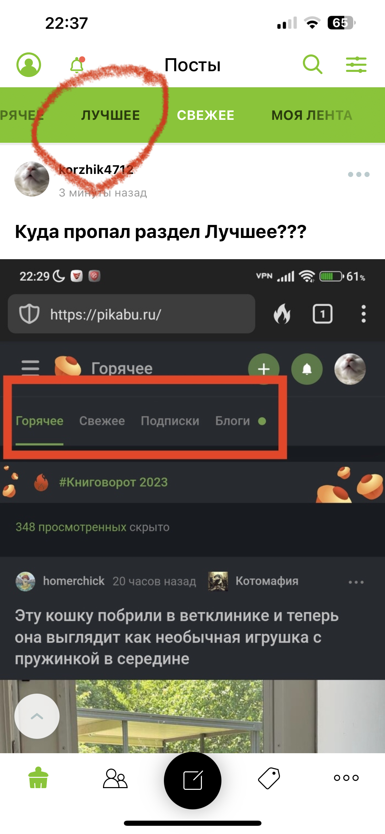385x834 pixels.
Task: Open post titled Куда пропал раздел Лучшее
Action: pyautogui.click(x=161, y=232)
